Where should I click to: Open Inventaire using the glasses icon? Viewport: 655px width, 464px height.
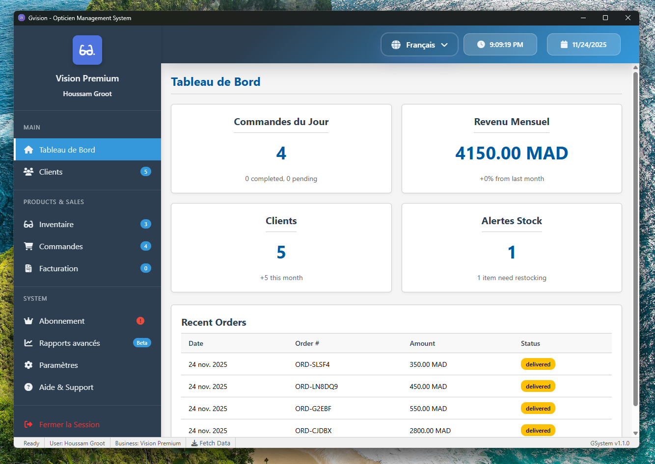coord(28,224)
